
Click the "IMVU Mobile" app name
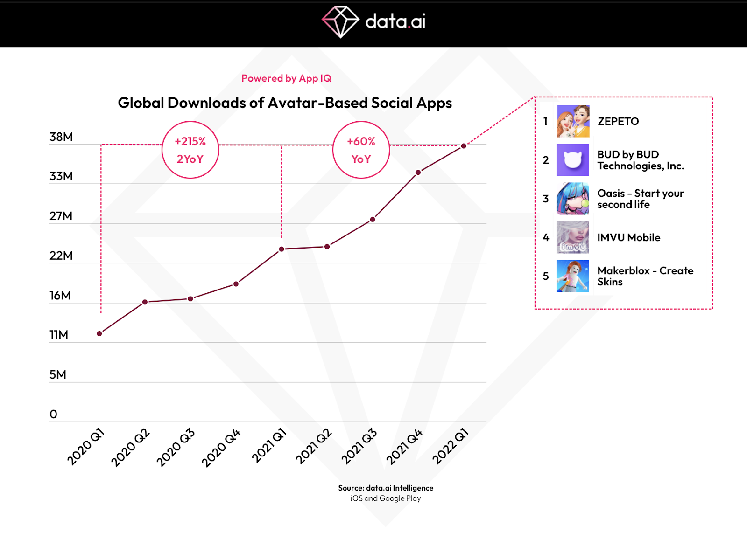pos(629,237)
